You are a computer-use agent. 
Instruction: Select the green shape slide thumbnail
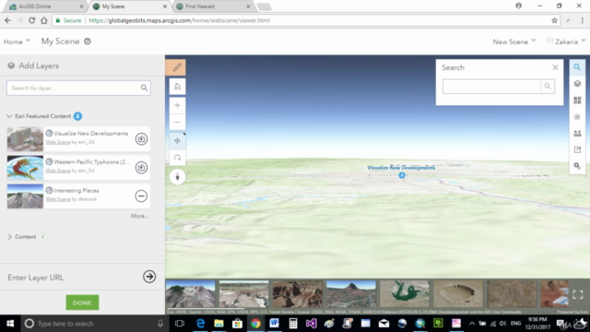click(x=405, y=293)
